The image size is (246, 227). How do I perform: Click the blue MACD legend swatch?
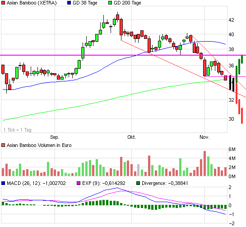tap(3, 183)
